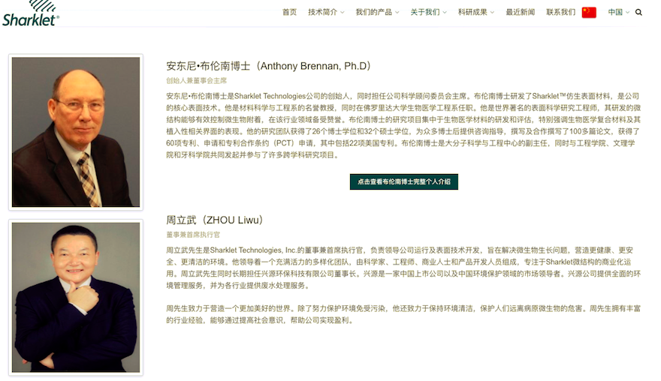Open the 联系我们 contact page
Screen dimensions: 661x381
560,12
